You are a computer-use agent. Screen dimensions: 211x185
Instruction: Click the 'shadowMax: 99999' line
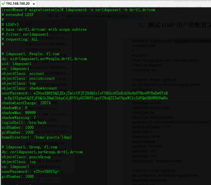[19, 113]
